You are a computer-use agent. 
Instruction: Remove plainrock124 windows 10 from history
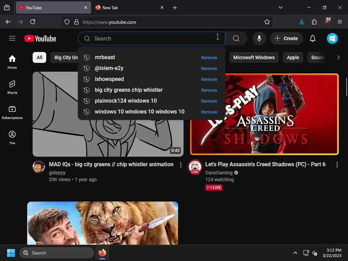(x=209, y=101)
